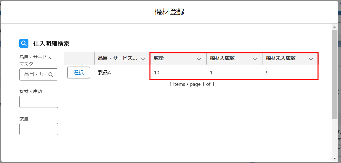Click the 機材入庫数 filter input box

39,102
